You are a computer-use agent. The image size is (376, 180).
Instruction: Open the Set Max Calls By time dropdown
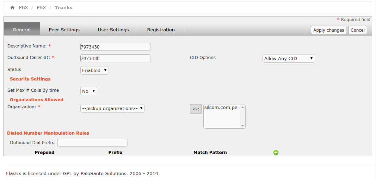[x=89, y=91]
